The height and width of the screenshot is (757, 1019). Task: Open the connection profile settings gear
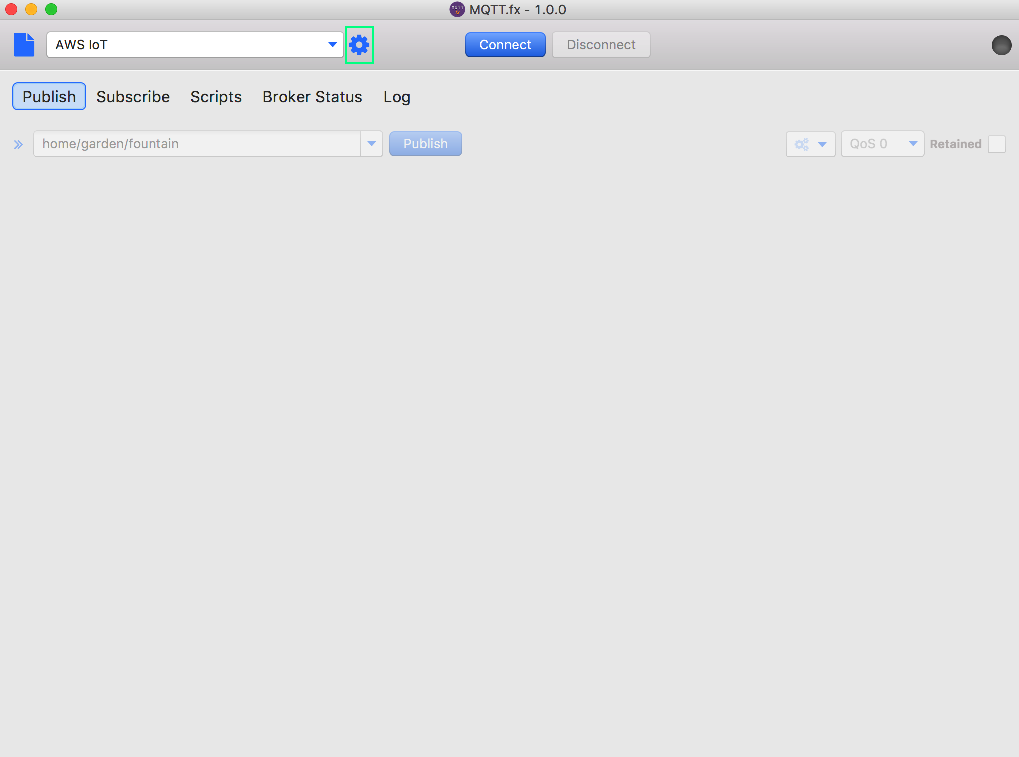pos(359,45)
